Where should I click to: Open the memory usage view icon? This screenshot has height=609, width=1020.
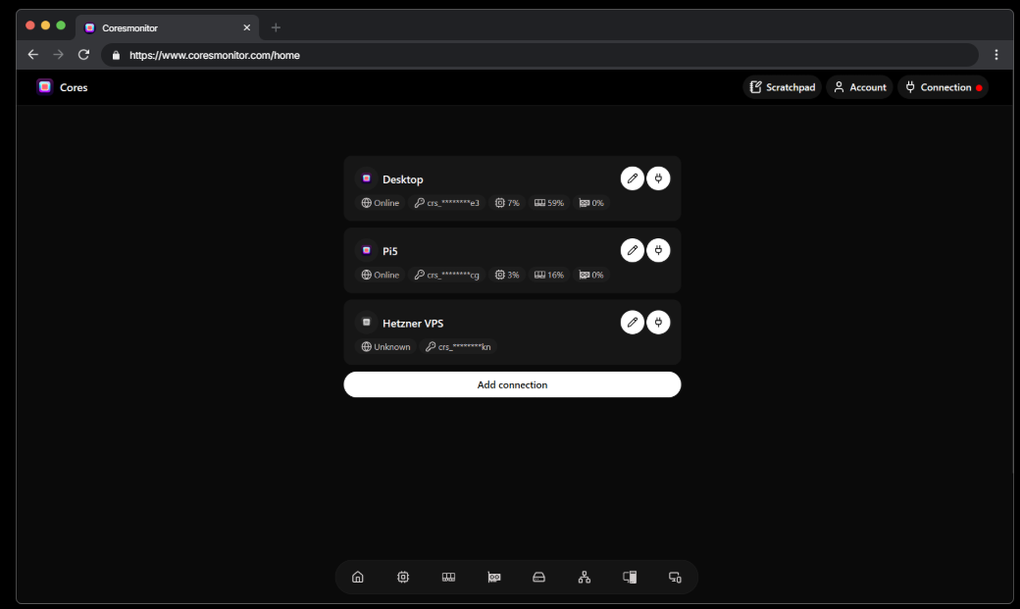[x=448, y=577]
